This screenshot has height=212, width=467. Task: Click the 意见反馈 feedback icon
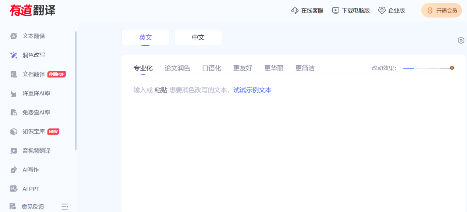point(13,206)
